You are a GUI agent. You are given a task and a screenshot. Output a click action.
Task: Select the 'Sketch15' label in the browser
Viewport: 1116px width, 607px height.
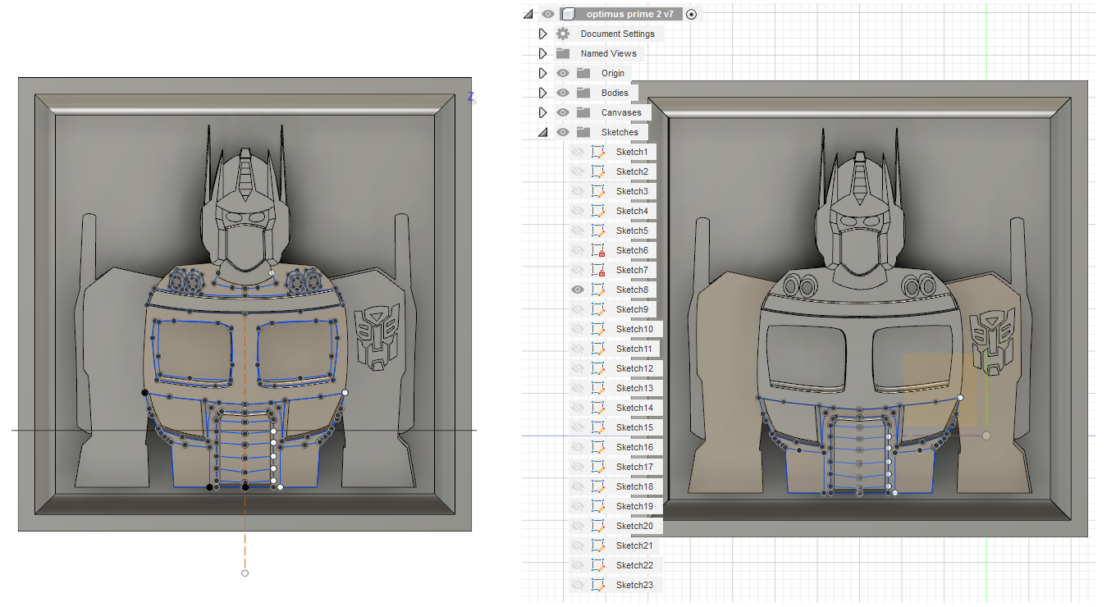(635, 427)
